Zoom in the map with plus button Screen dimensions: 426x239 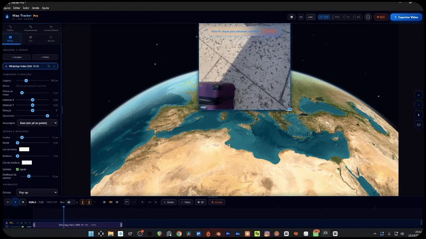coord(419,95)
